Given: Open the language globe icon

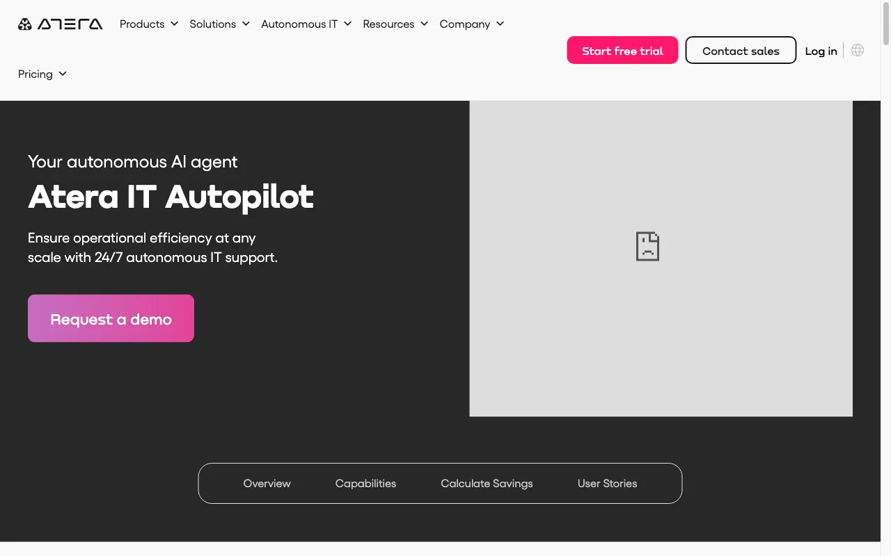Looking at the screenshot, I should [x=858, y=50].
